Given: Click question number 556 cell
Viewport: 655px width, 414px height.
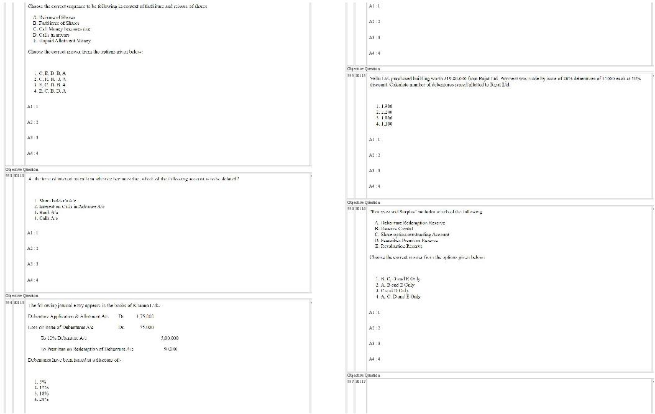Looking at the screenshot, I should tap(351, 209).
